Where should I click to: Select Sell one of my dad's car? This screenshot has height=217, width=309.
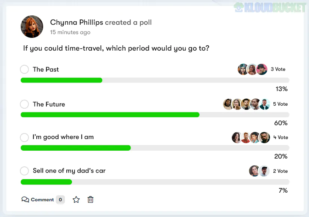pyautogui.click(x=24, y=171)
